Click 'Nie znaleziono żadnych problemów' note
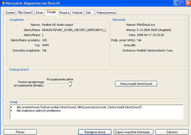 pos(39,111)
